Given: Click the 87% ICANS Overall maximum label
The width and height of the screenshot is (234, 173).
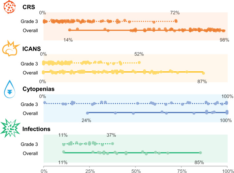Looking at the screenshot, I should coord(202,81).
